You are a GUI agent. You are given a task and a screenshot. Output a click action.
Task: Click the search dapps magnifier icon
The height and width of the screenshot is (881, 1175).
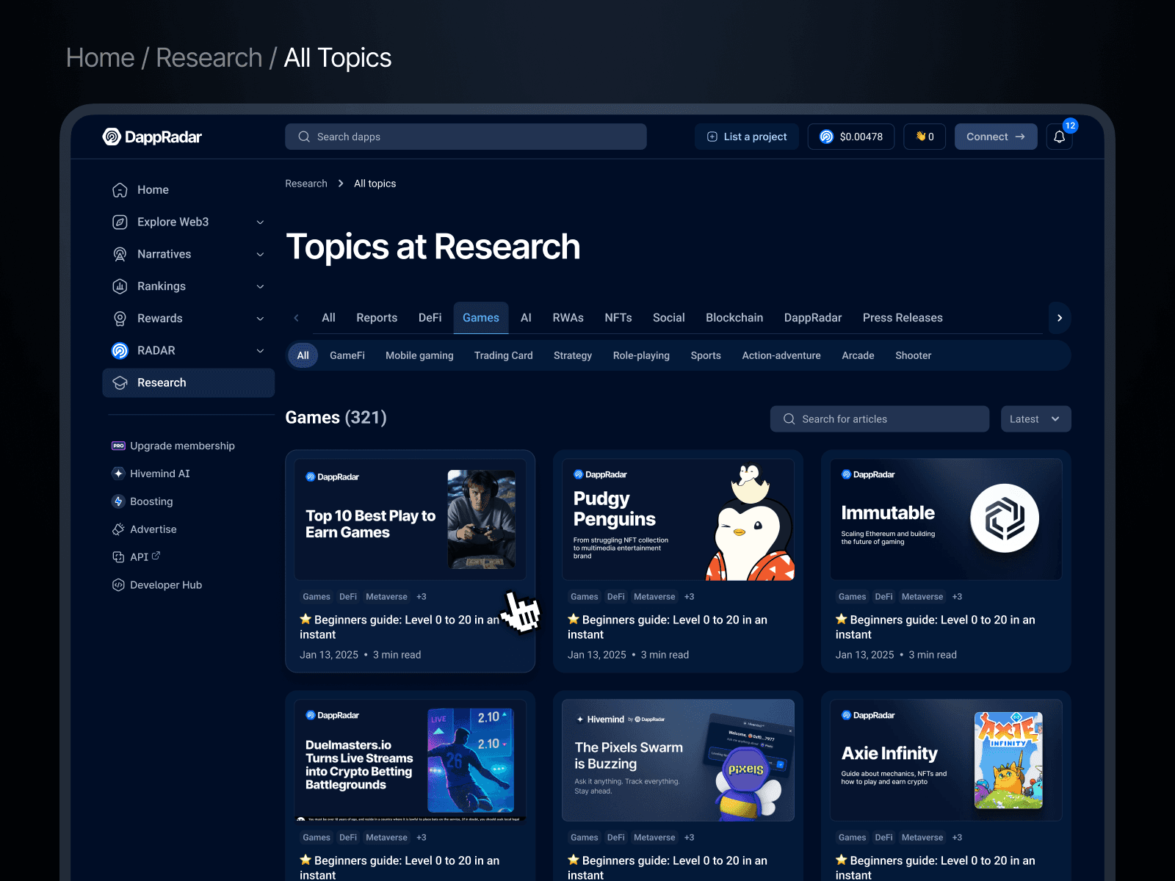coord(304,137)
